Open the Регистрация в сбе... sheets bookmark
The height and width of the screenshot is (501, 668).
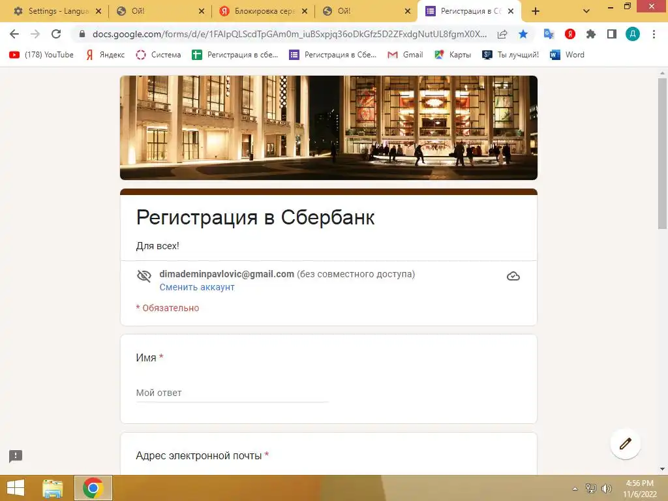pos(235,55)
